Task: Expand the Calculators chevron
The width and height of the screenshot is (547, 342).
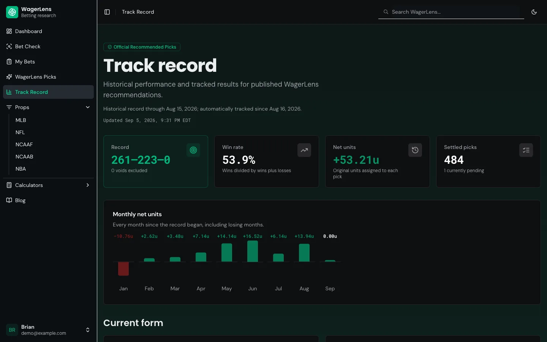Action: click(x=88, y=185)
